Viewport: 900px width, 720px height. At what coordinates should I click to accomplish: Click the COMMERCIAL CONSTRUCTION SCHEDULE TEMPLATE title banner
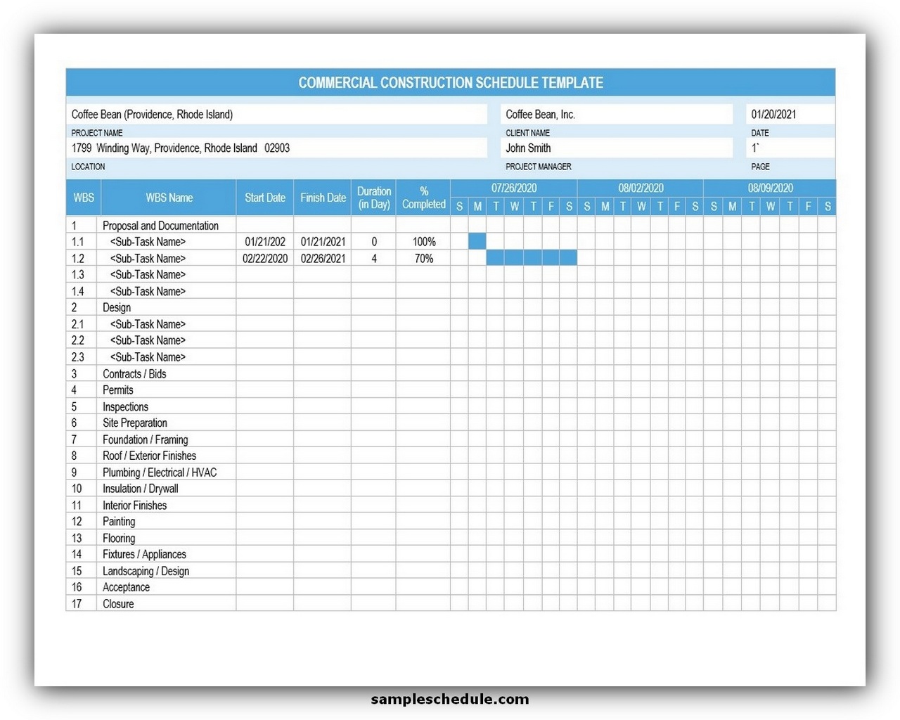(450, 82)
